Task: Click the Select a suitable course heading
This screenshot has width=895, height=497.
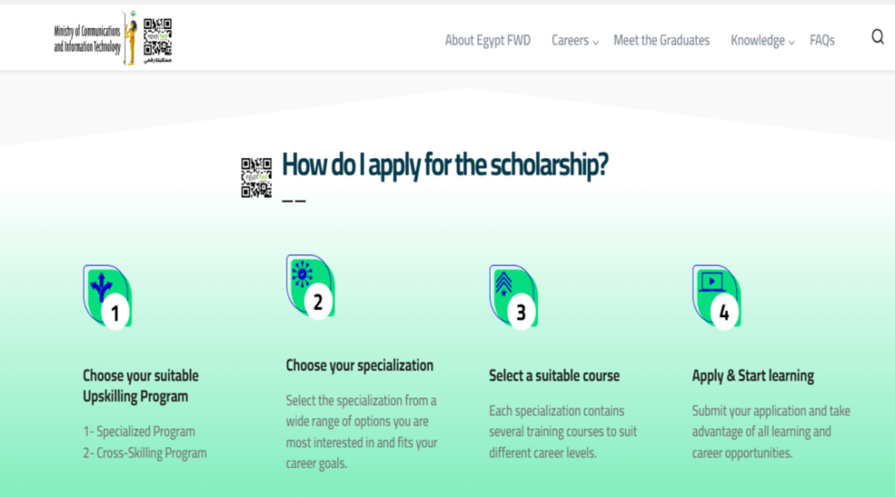Action: [554, 375]
